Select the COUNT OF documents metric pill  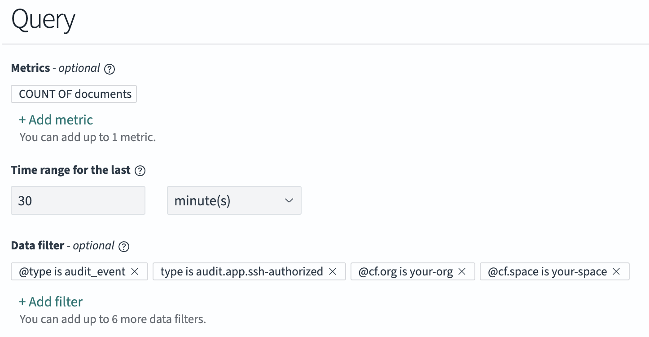tap(73, 94)
